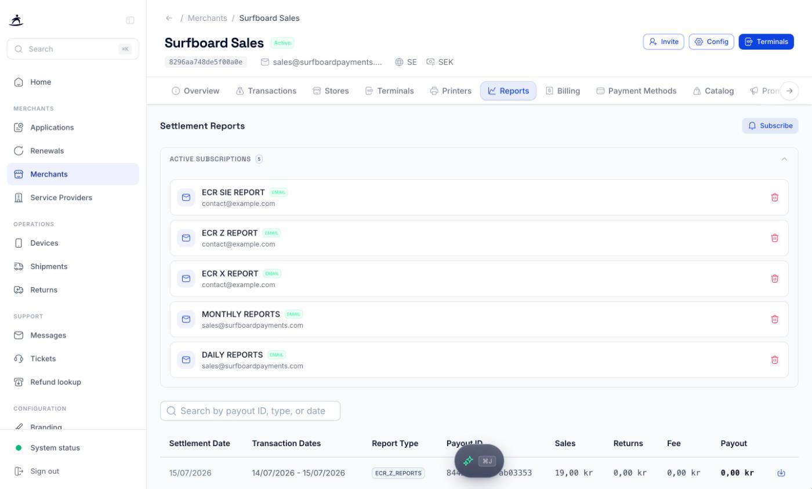
Task: Collapse the Active Subscriptions section
Action: pos(784,159)
